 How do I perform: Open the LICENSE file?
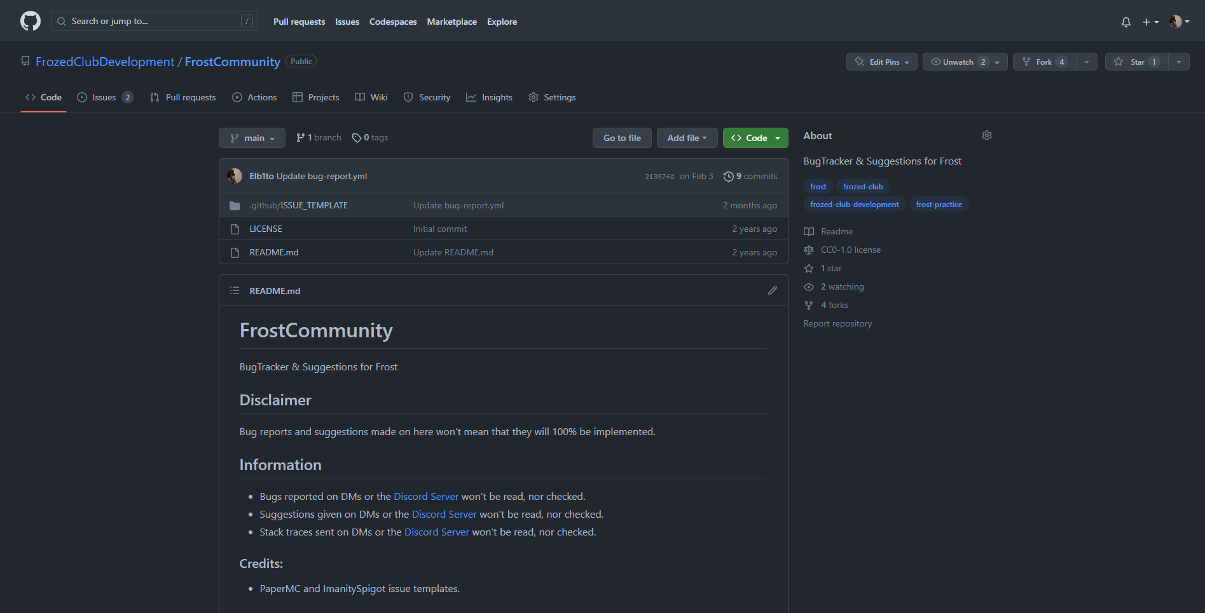tap(266, 229)
